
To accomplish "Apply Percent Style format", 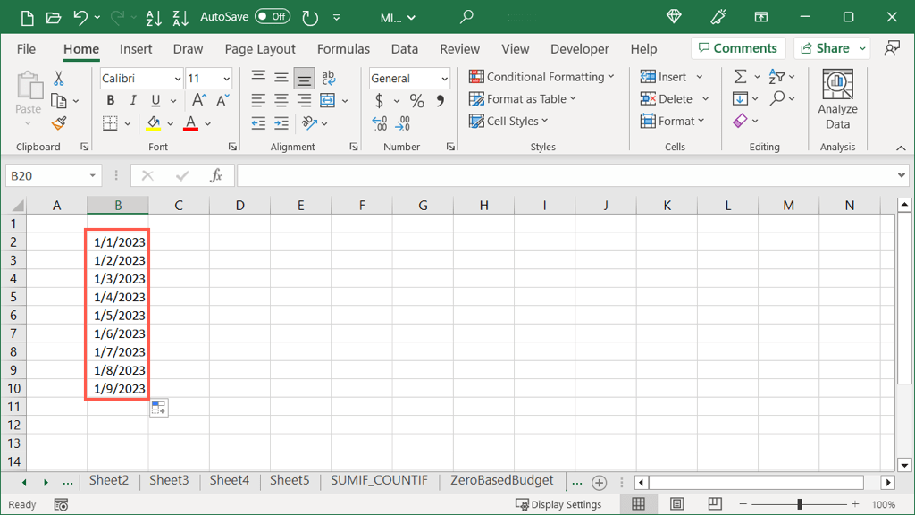I will (416, 100).
